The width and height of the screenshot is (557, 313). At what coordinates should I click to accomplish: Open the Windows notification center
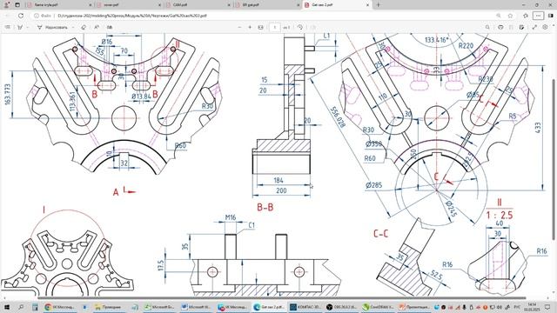(x=548, y=307)
